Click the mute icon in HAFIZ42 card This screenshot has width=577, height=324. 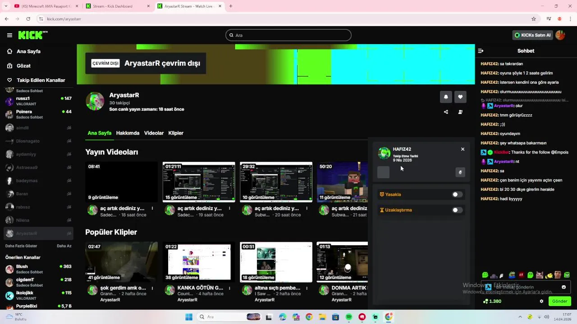[x=460, y=172]
